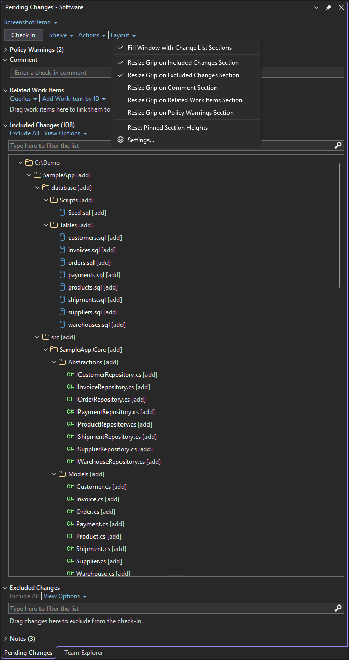Collapse the Tables folder tree node
Image resolution: width=349 pixels, height=660 pixels.
tap(46, 225)
